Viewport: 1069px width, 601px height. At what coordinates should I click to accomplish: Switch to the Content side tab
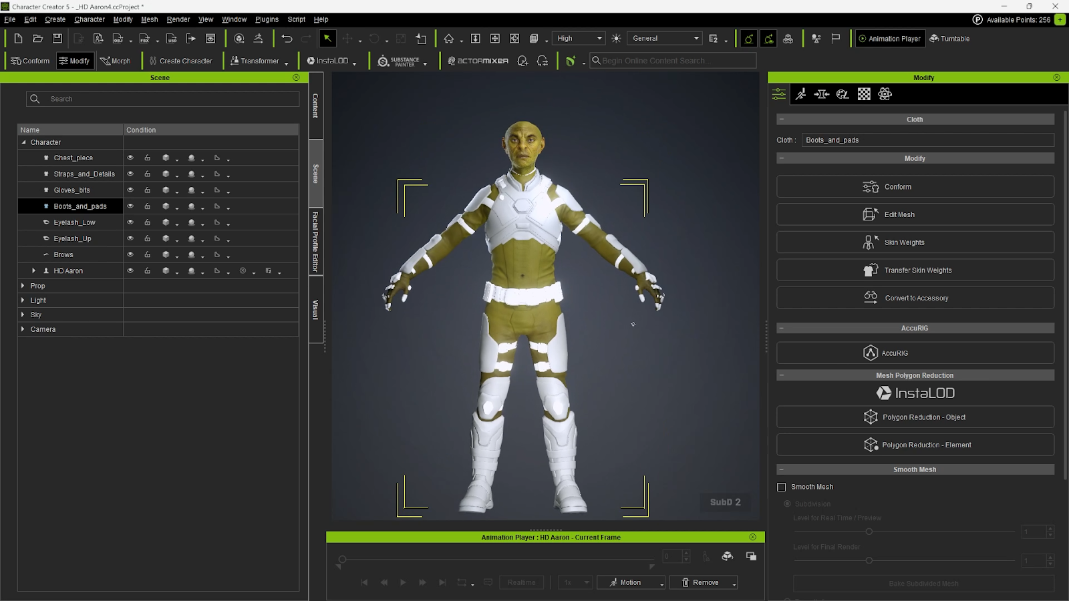click(316, 106)
